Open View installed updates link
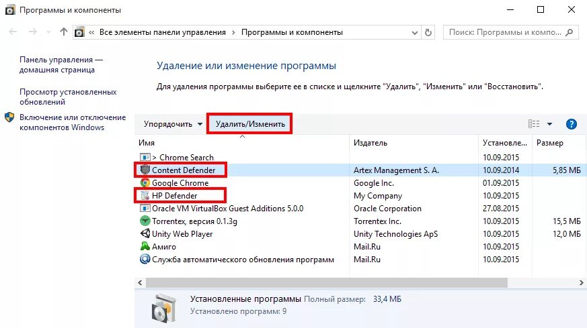Viewport: 587px width, 328px height. click(x=68, y=97)
